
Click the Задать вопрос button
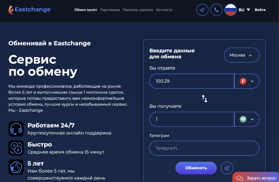(x=256, y=177)
